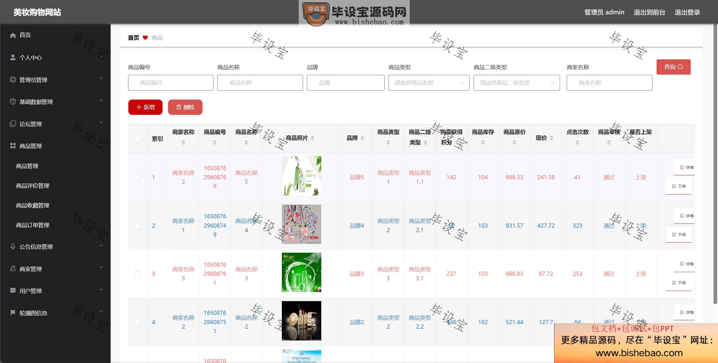Expand the 商家管理 menu chevron

pyautogui.click(x=101, y=267)
